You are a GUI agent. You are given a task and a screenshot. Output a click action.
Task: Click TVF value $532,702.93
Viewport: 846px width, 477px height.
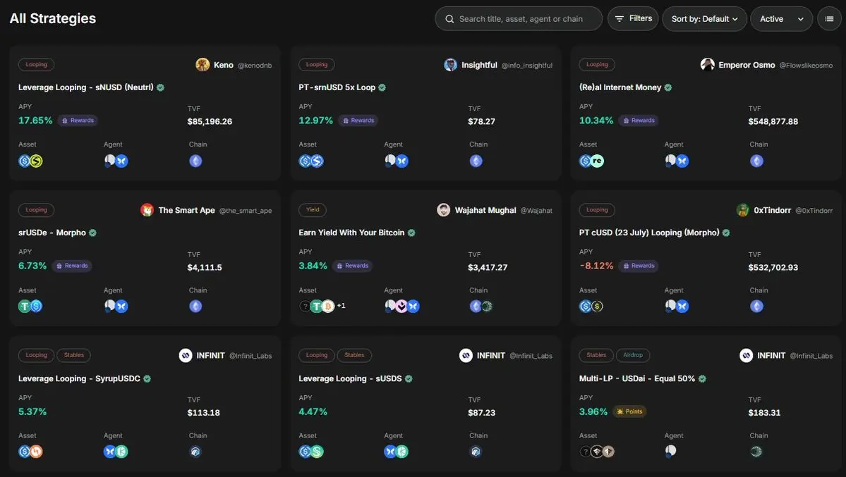point(773,267)
